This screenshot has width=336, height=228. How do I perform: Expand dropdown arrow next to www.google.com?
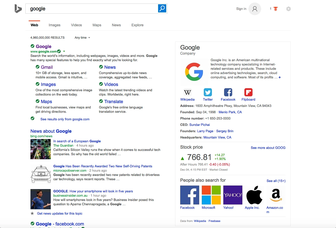pyautogui.click(x=64, y=51)
